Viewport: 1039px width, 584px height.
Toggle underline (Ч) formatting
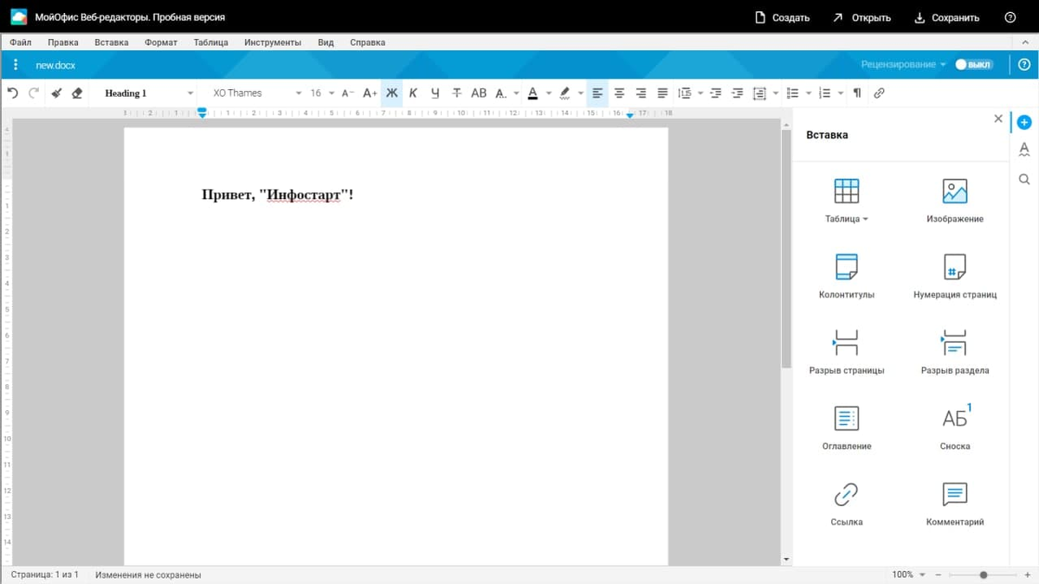[x=435, y=93]
